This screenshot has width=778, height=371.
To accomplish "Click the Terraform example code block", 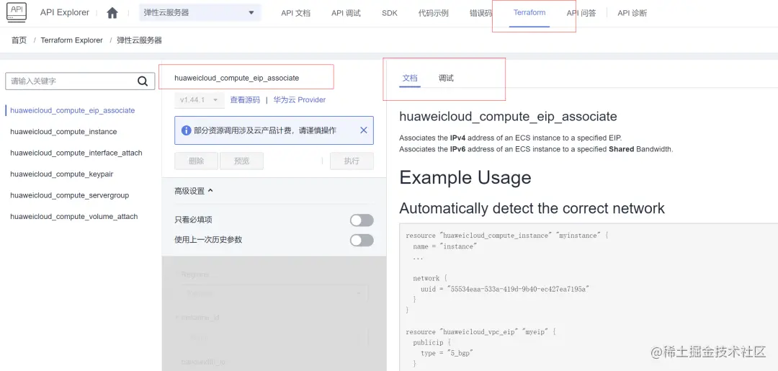I will 589,297.
